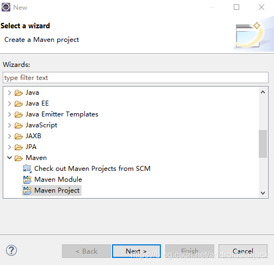Viewport: 274px width, 265px height.
Task: Click the wizard list scrollbar thumb
Action: pos(263,144)
